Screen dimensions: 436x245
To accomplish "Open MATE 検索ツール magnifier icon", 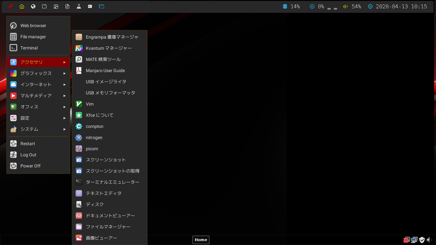I will 79,59.
